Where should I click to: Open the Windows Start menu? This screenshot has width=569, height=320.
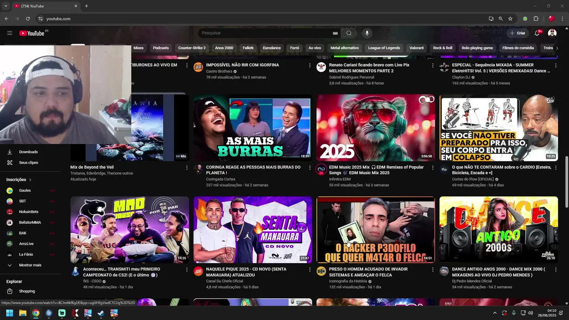(9, 313)
